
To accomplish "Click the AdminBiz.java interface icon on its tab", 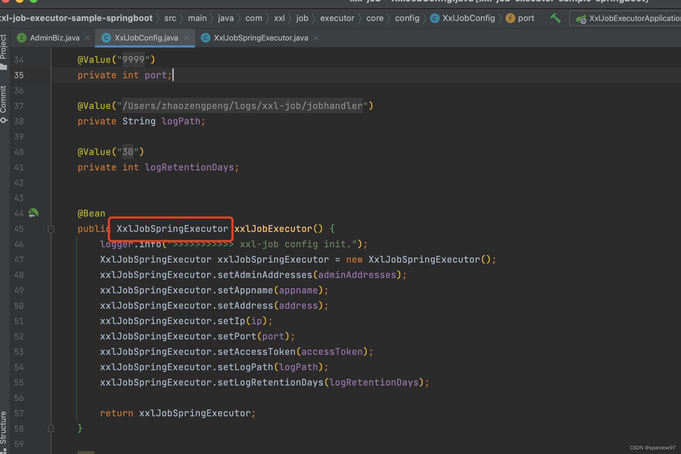I will 22,38.
